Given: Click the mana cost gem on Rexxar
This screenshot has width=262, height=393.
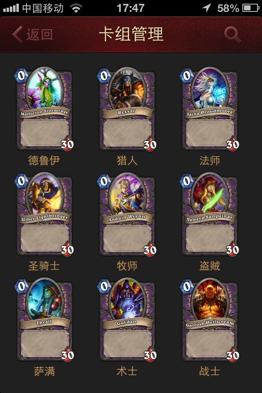Looking at the screenshot, I should [x=104, y=75].
